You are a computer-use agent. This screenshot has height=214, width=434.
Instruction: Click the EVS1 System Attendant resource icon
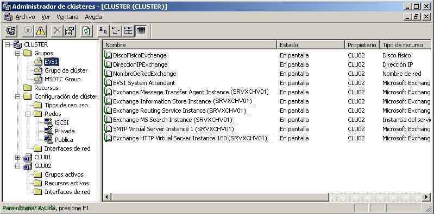point(108,83)
